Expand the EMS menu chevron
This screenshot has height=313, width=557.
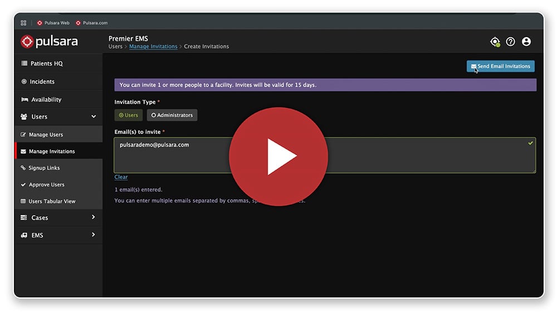pyautogui.click(x=94, y=235)
